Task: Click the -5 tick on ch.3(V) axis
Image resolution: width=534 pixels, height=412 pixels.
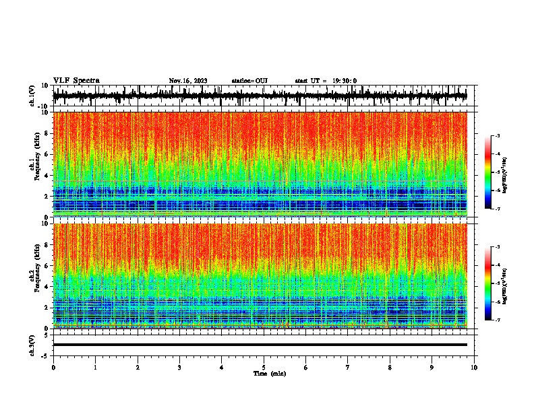Action: (46, 356)
